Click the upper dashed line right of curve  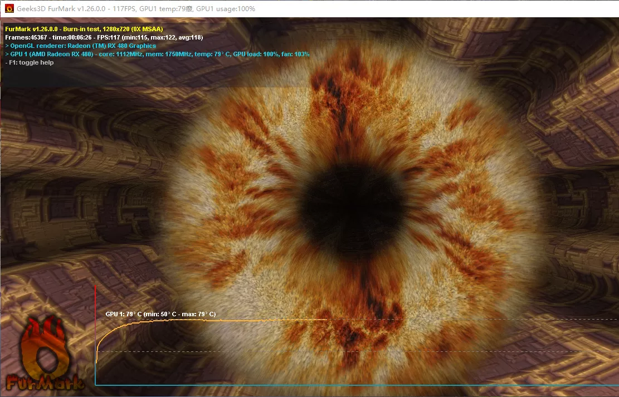pyautogui.click(x=474, y=319)
